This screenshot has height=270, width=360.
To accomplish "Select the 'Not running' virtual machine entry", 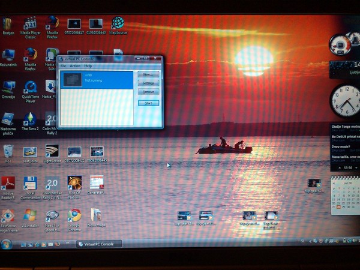I will click(x=97, y=80).
